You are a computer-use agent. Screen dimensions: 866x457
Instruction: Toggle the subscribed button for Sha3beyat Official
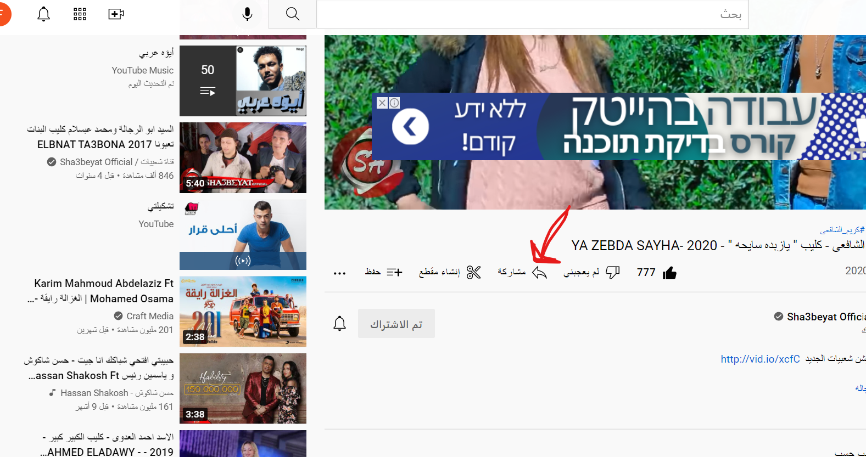coord(396,324)
